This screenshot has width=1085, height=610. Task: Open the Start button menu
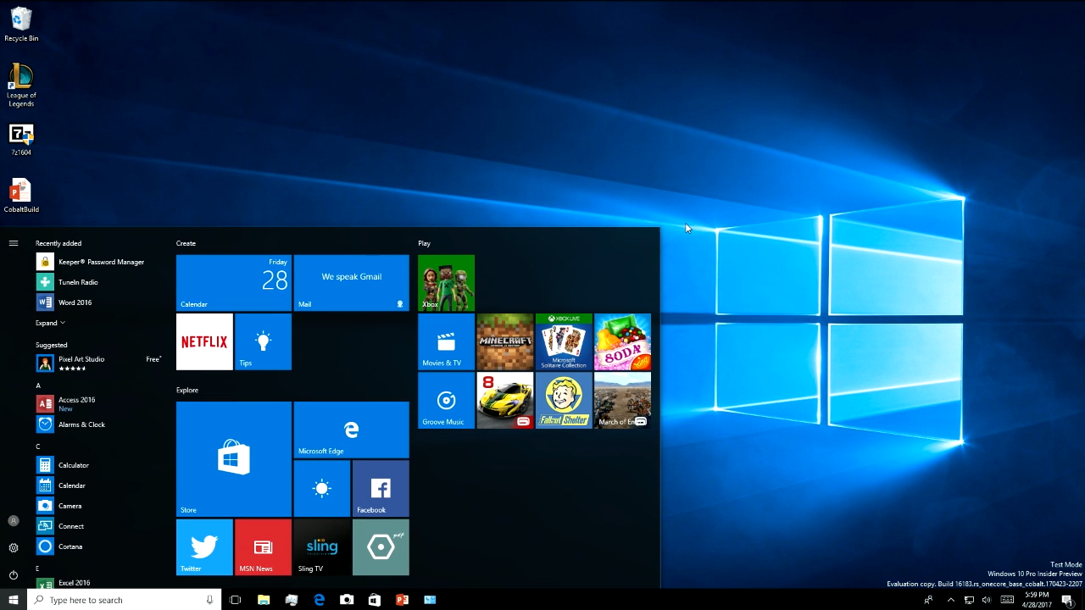pos(13,600)
